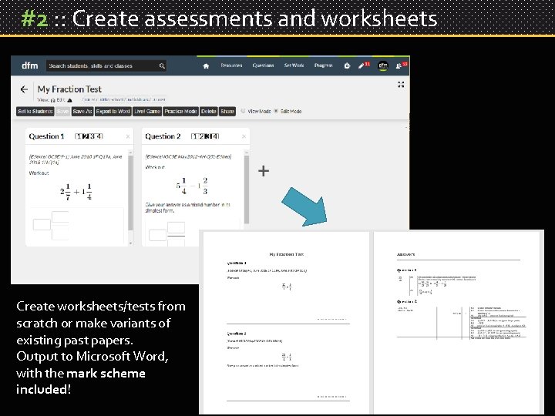Open the test URL link under the title

click(x=124, y=100)
